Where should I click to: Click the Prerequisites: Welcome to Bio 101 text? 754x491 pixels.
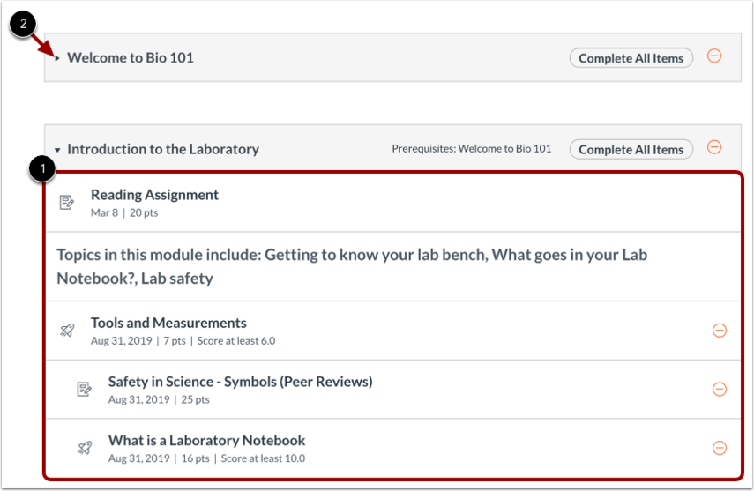pos(471,149)
